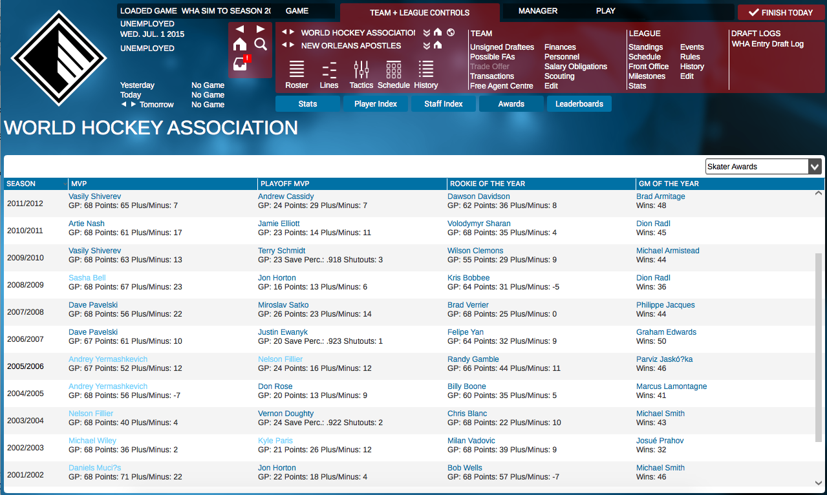Go to previous day arrow beside Tomorrow
Viewport: 827px width, 495px height.
pos(124,104)
